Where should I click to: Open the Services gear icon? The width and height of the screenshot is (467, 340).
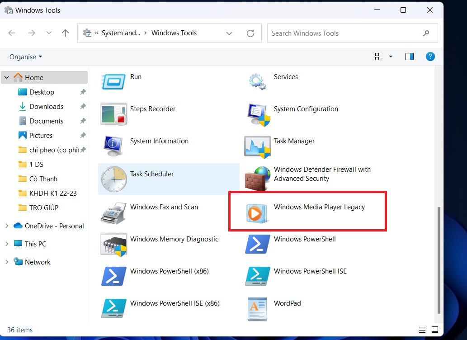click(257, 82)
